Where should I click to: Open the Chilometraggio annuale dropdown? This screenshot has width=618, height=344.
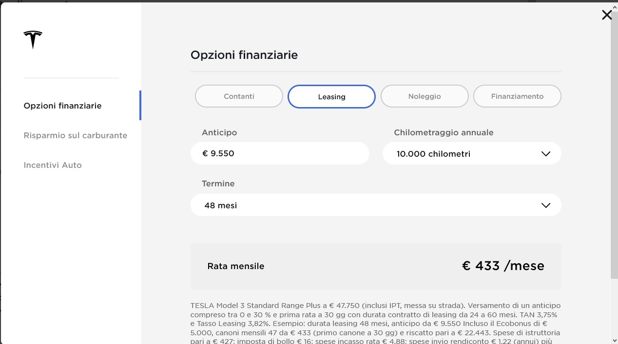pos(472,153)
